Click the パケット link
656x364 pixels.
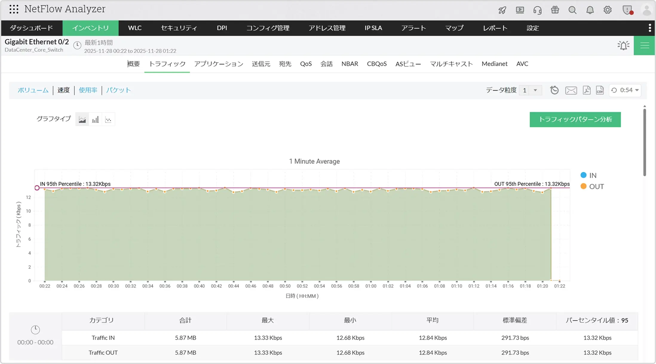[119, 90]
